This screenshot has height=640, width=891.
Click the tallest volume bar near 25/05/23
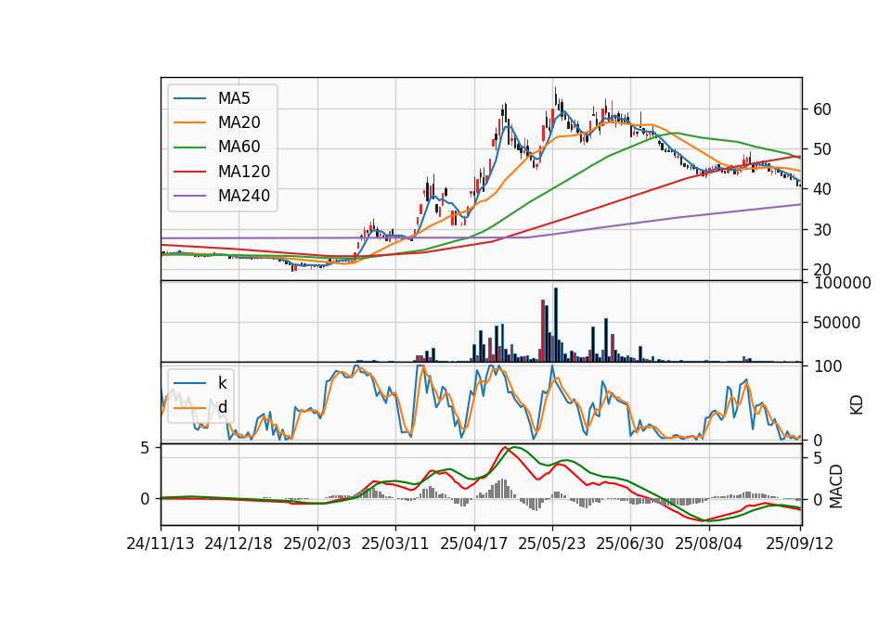(x=556, y=325)
